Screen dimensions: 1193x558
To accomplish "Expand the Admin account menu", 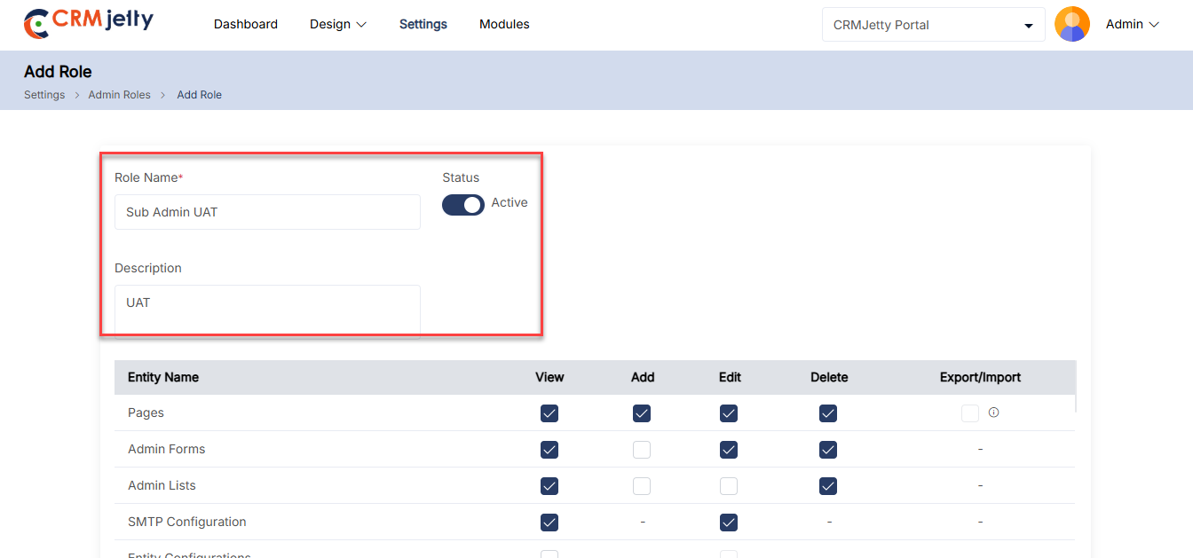I will tap(1132, 25).
